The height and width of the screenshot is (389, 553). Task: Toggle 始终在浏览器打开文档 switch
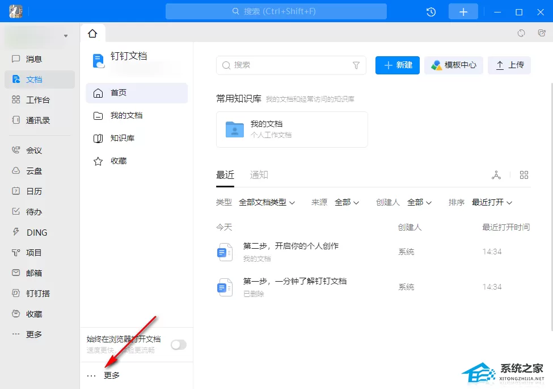(179, 345)
